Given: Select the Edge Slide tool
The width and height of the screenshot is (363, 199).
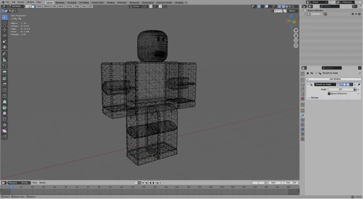Looking at the screenshot, I should tap(4, 119).
